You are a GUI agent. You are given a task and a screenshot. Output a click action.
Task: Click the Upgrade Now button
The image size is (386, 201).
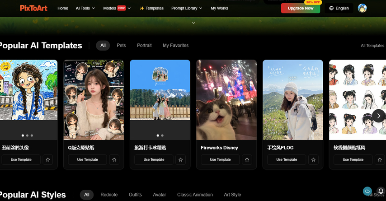click(x=301, y=8)
